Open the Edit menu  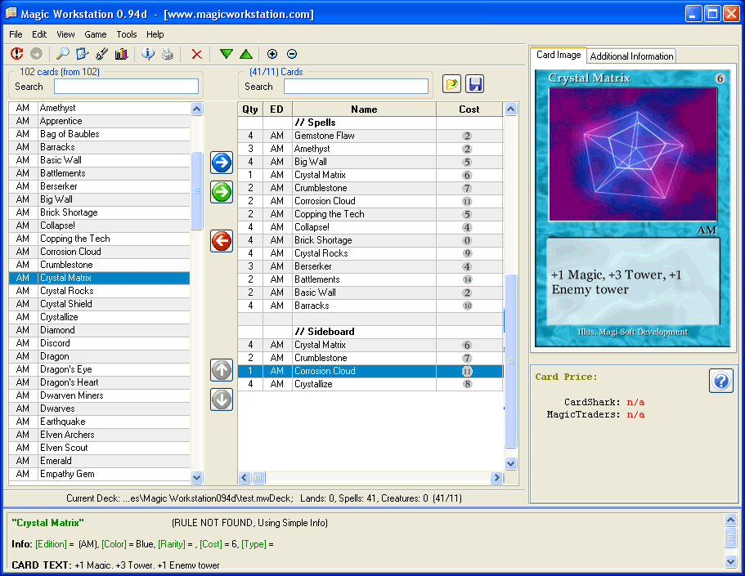pyautogui.click(x=39, y=34)
